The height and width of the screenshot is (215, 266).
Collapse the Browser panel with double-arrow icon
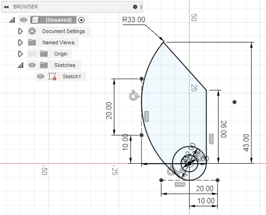(x=6, y=7)
